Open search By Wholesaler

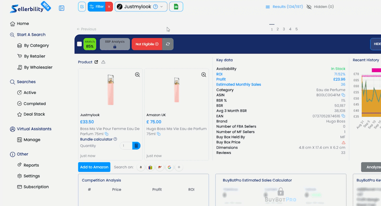[x=35, y=68]
